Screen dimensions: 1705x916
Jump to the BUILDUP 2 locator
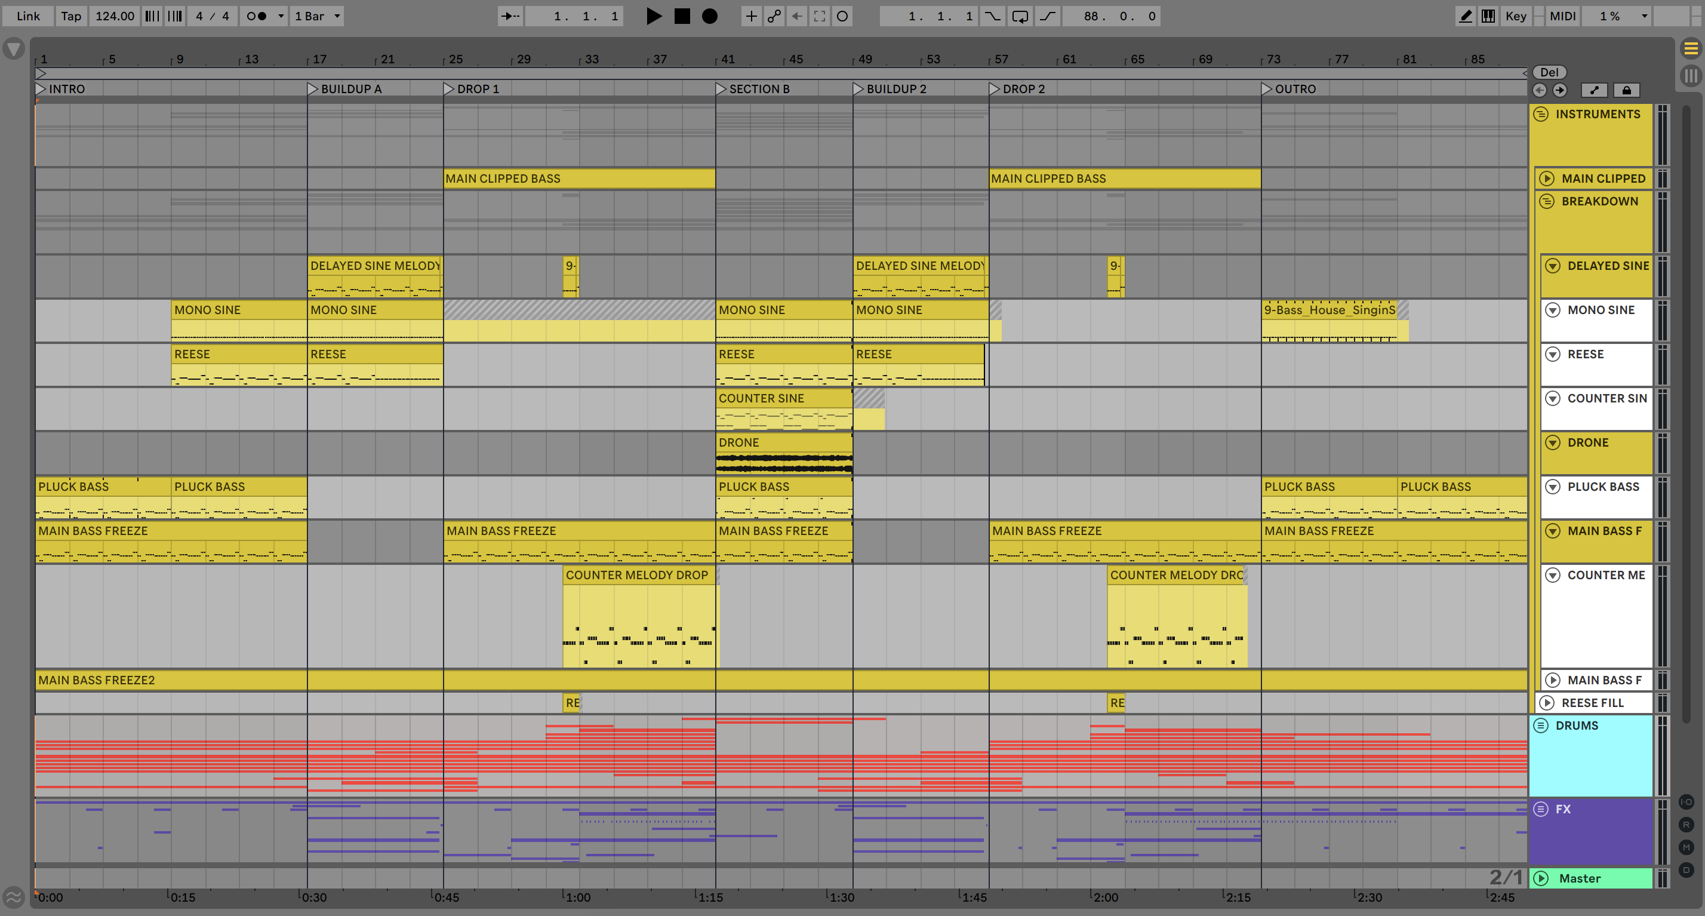(x=890, y=89)
